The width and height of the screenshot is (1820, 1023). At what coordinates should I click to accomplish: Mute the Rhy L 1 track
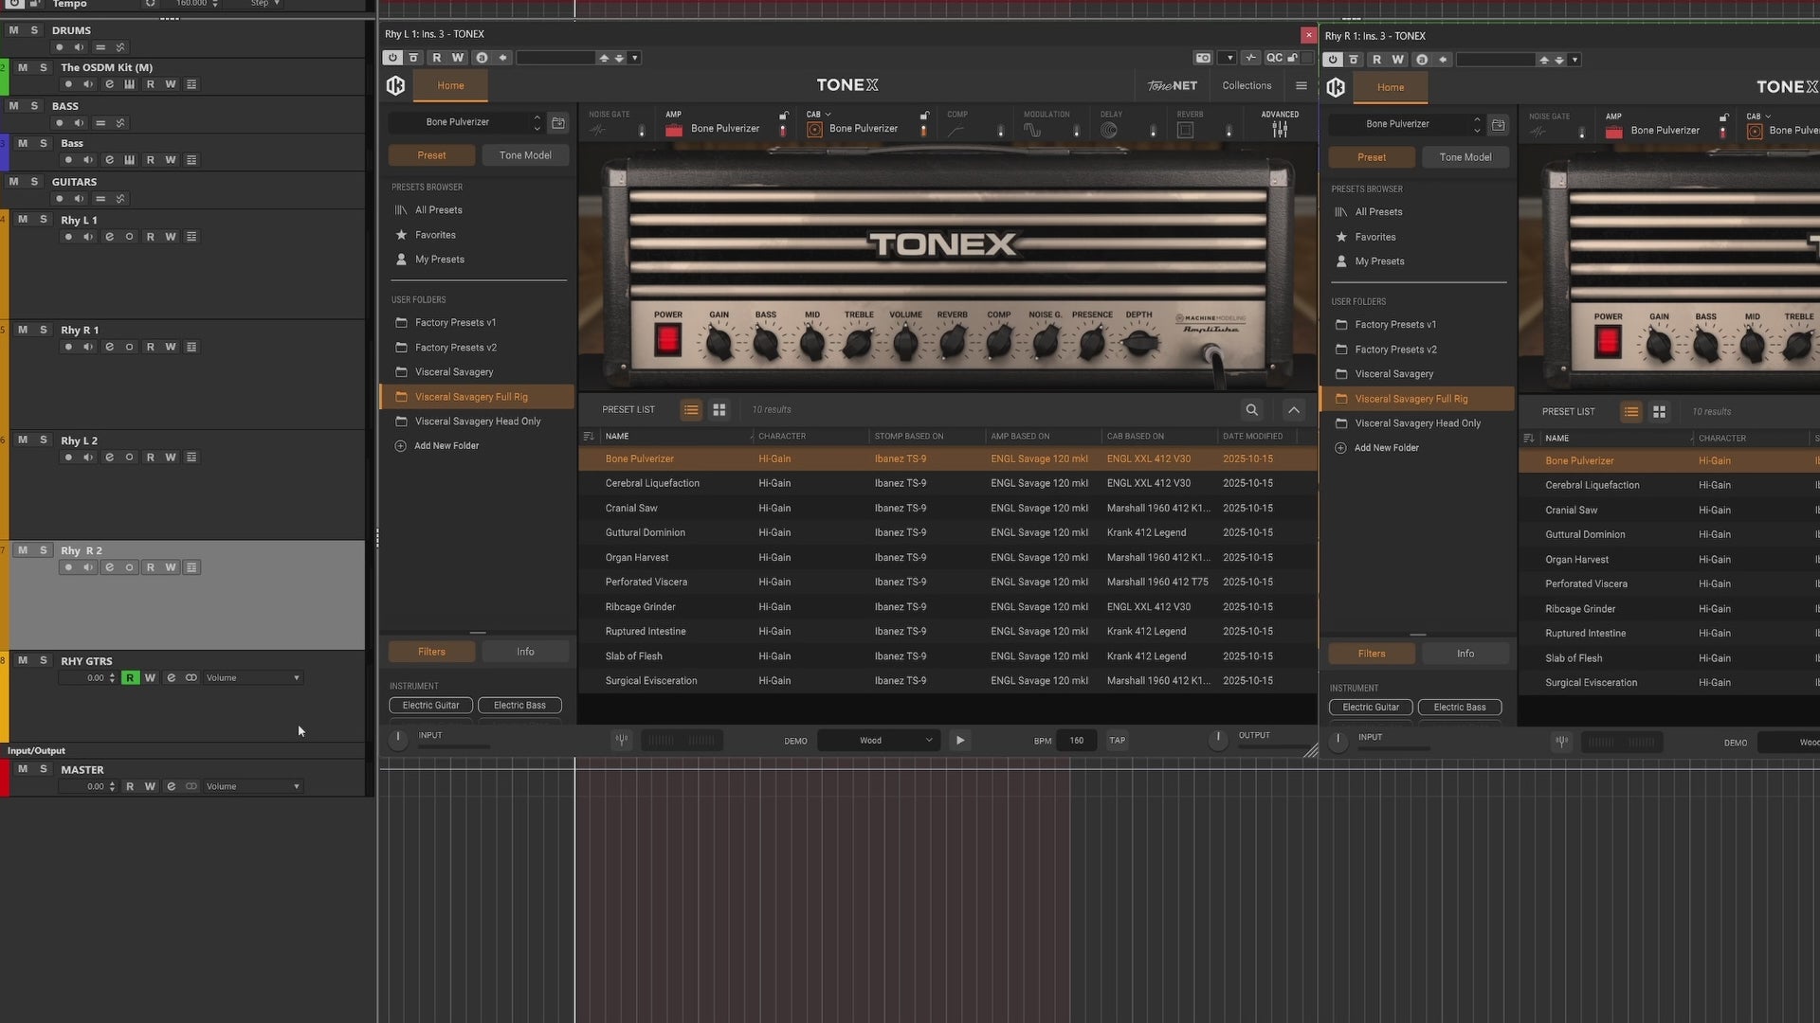[x=23, y=220]
